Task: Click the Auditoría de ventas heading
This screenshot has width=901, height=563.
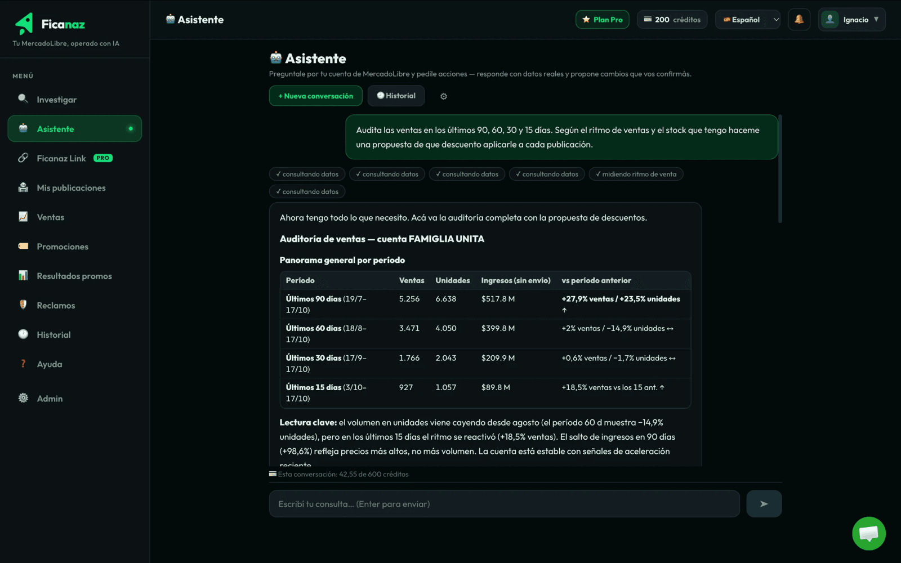Action: 382,239
